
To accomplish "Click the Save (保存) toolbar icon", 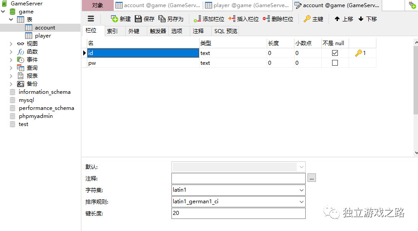I will coord(138,19).
